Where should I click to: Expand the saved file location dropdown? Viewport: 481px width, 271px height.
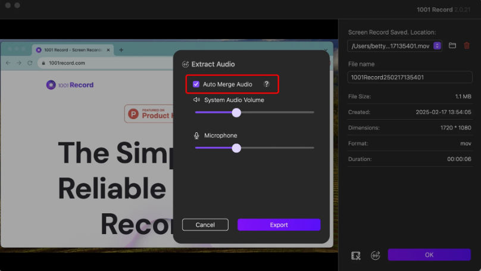point(438,46)
